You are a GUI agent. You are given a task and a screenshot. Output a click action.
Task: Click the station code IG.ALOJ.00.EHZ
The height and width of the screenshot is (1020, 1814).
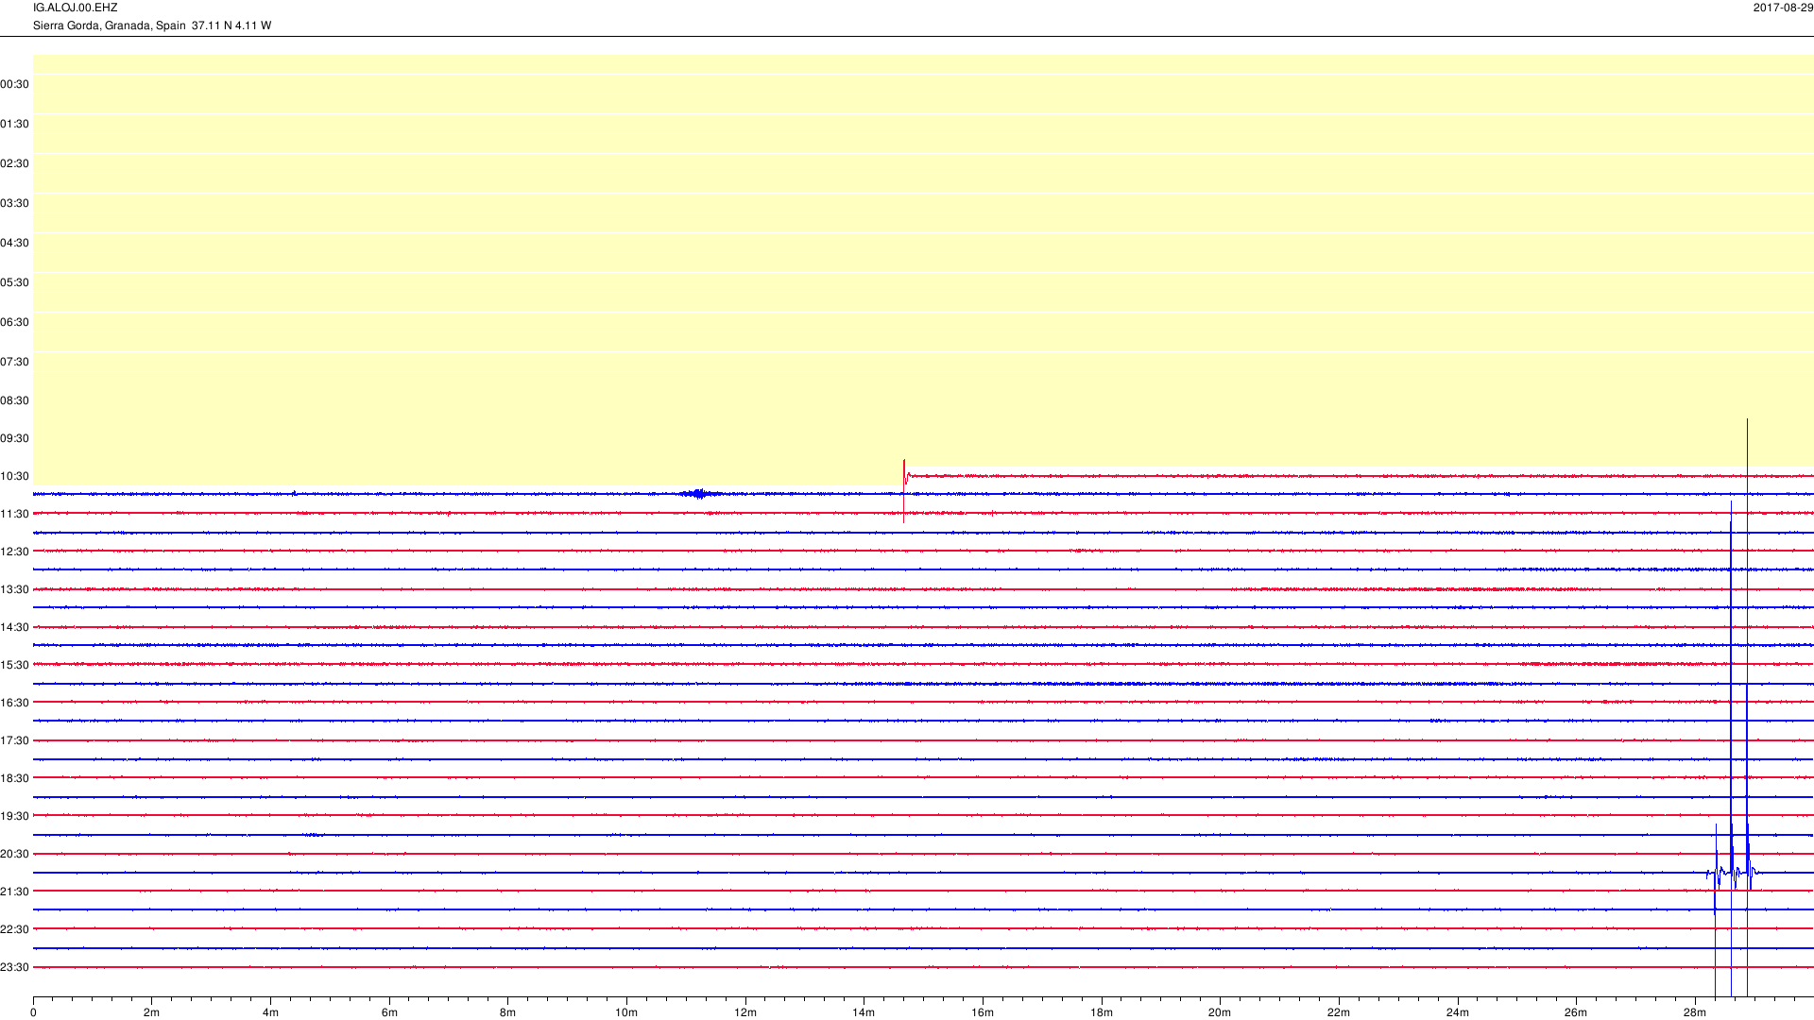76,8
